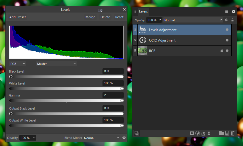This screenshot has height=146, width=243.
Task: Click the OCIO Adjustment row type indicator
Action: pyautogui.click(x=135, y=40)
